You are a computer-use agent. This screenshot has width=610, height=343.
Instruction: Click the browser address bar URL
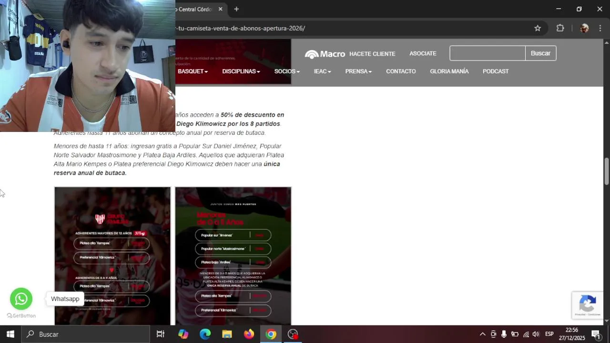tap(241, 28)
